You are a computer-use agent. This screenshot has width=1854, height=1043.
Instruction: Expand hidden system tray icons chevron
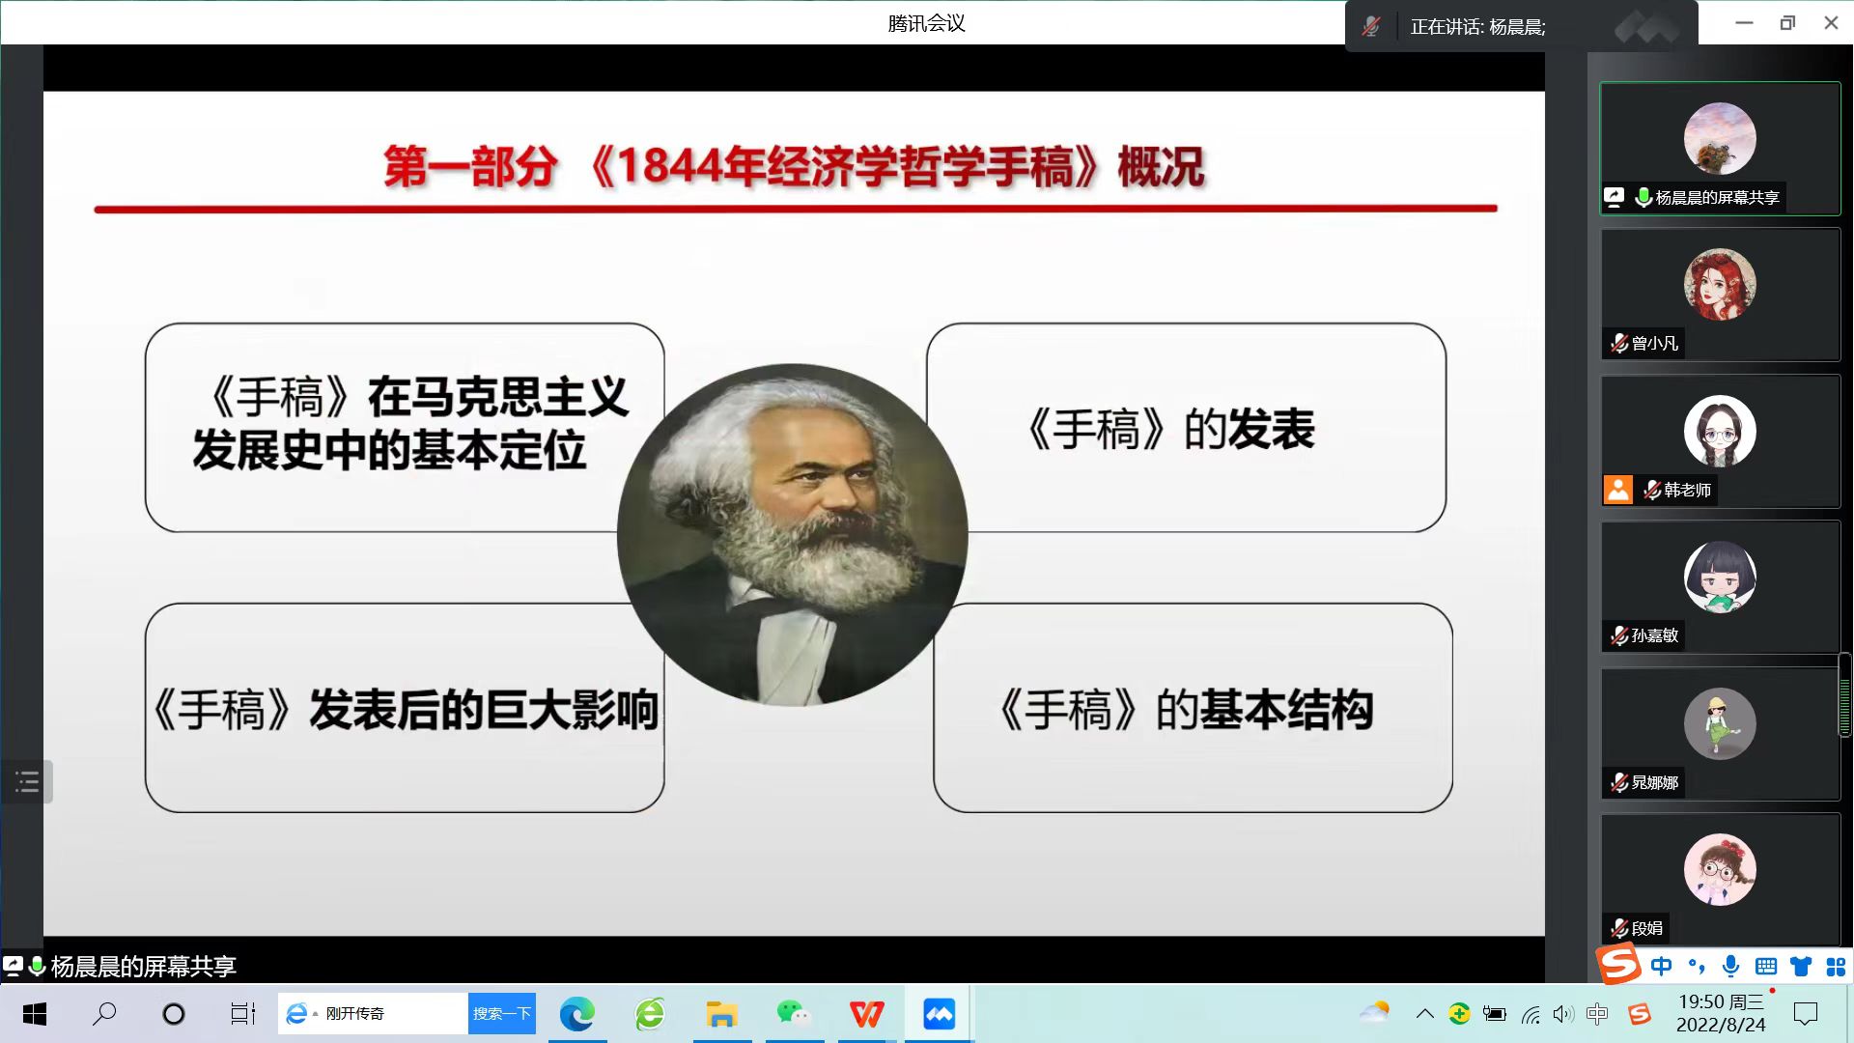(x=1424, y=1013)
